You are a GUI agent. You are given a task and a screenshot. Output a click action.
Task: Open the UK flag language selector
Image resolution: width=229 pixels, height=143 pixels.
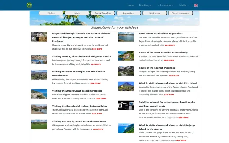pos(197,5)
